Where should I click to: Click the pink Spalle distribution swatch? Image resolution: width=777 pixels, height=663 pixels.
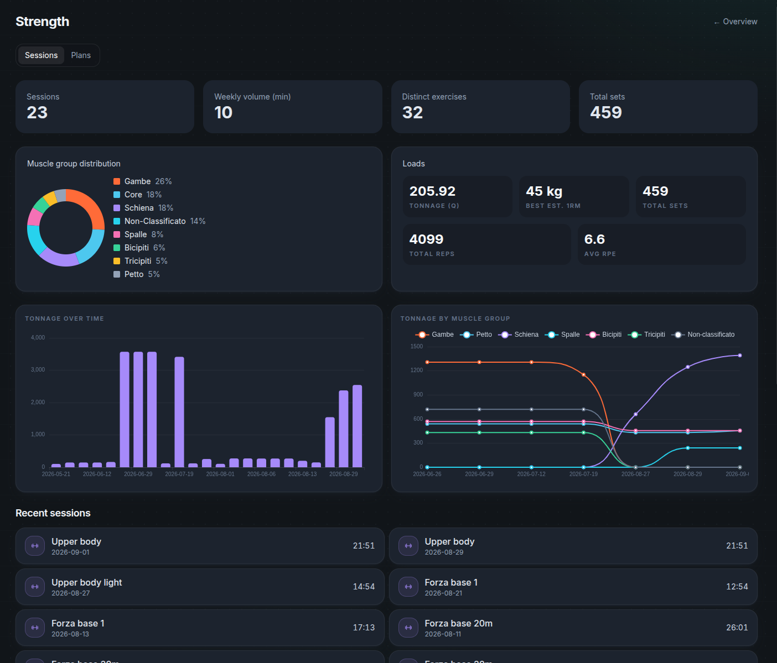point(117,234)
